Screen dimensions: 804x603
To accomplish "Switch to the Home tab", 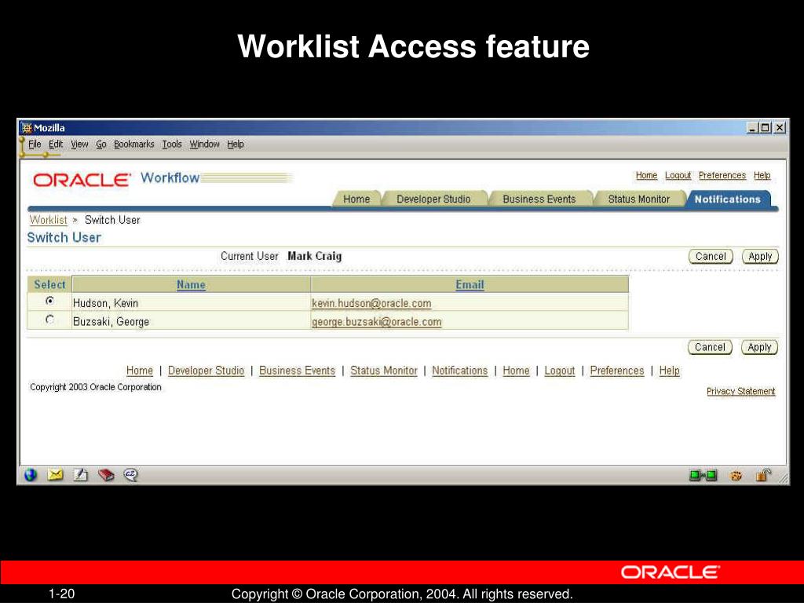I will coord(356,199).
